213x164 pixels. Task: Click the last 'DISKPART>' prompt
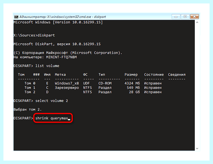click(23, 118)
